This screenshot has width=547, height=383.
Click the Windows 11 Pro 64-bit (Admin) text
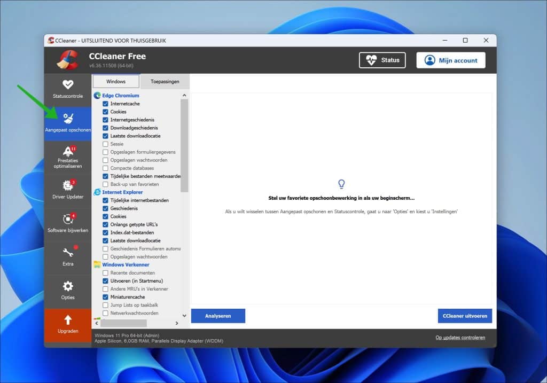[127, 335]
